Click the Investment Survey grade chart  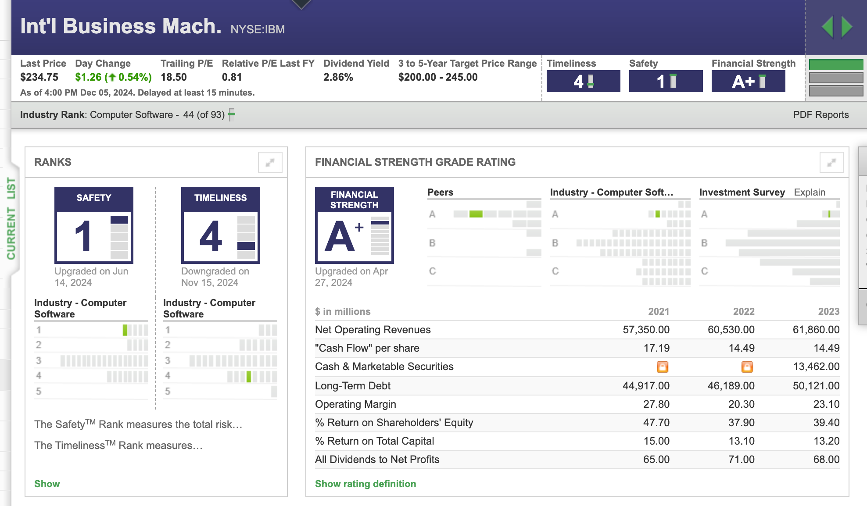pyautogui.click(x=770, y=242)
